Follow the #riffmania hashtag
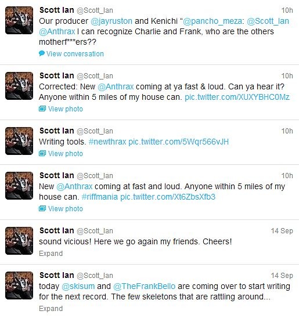This screenshot has height=318, width=299. click(x=100, y=197)
